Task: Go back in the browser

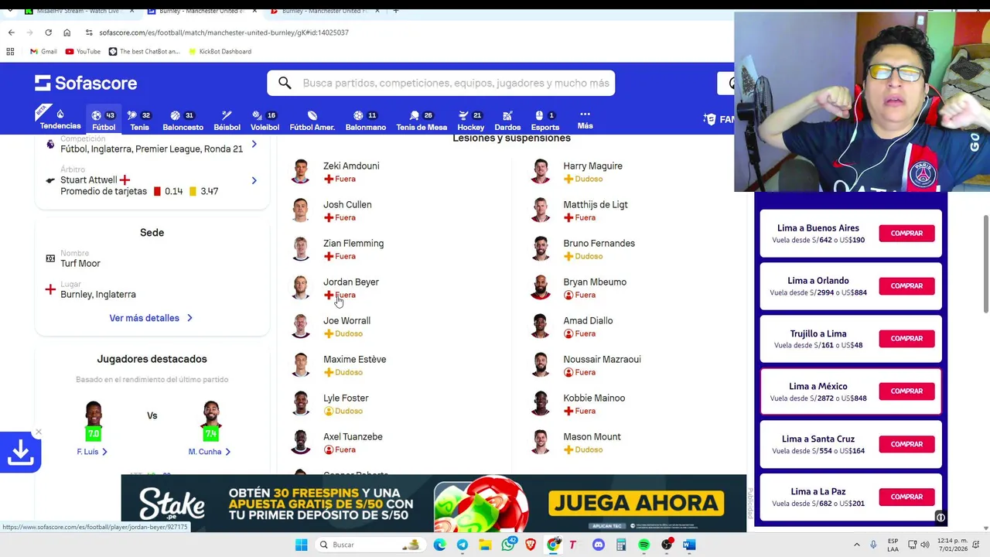Action: pos(11,32)
